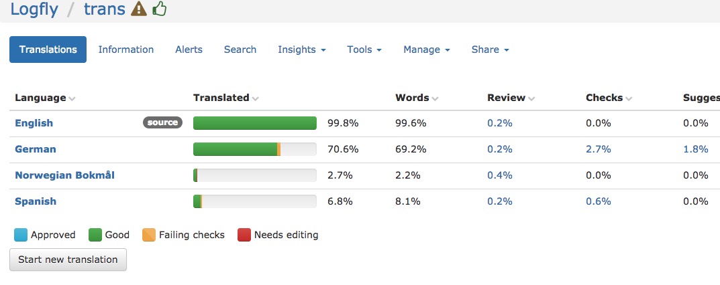Open the Share dropdown menu
This screenshot has height=285, width=720.
pyautogui.click(x=490, y=50)
